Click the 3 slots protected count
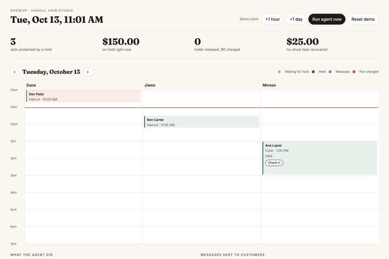Image resolution: width=389 pixels, height=259 pixels. (13, 41)
